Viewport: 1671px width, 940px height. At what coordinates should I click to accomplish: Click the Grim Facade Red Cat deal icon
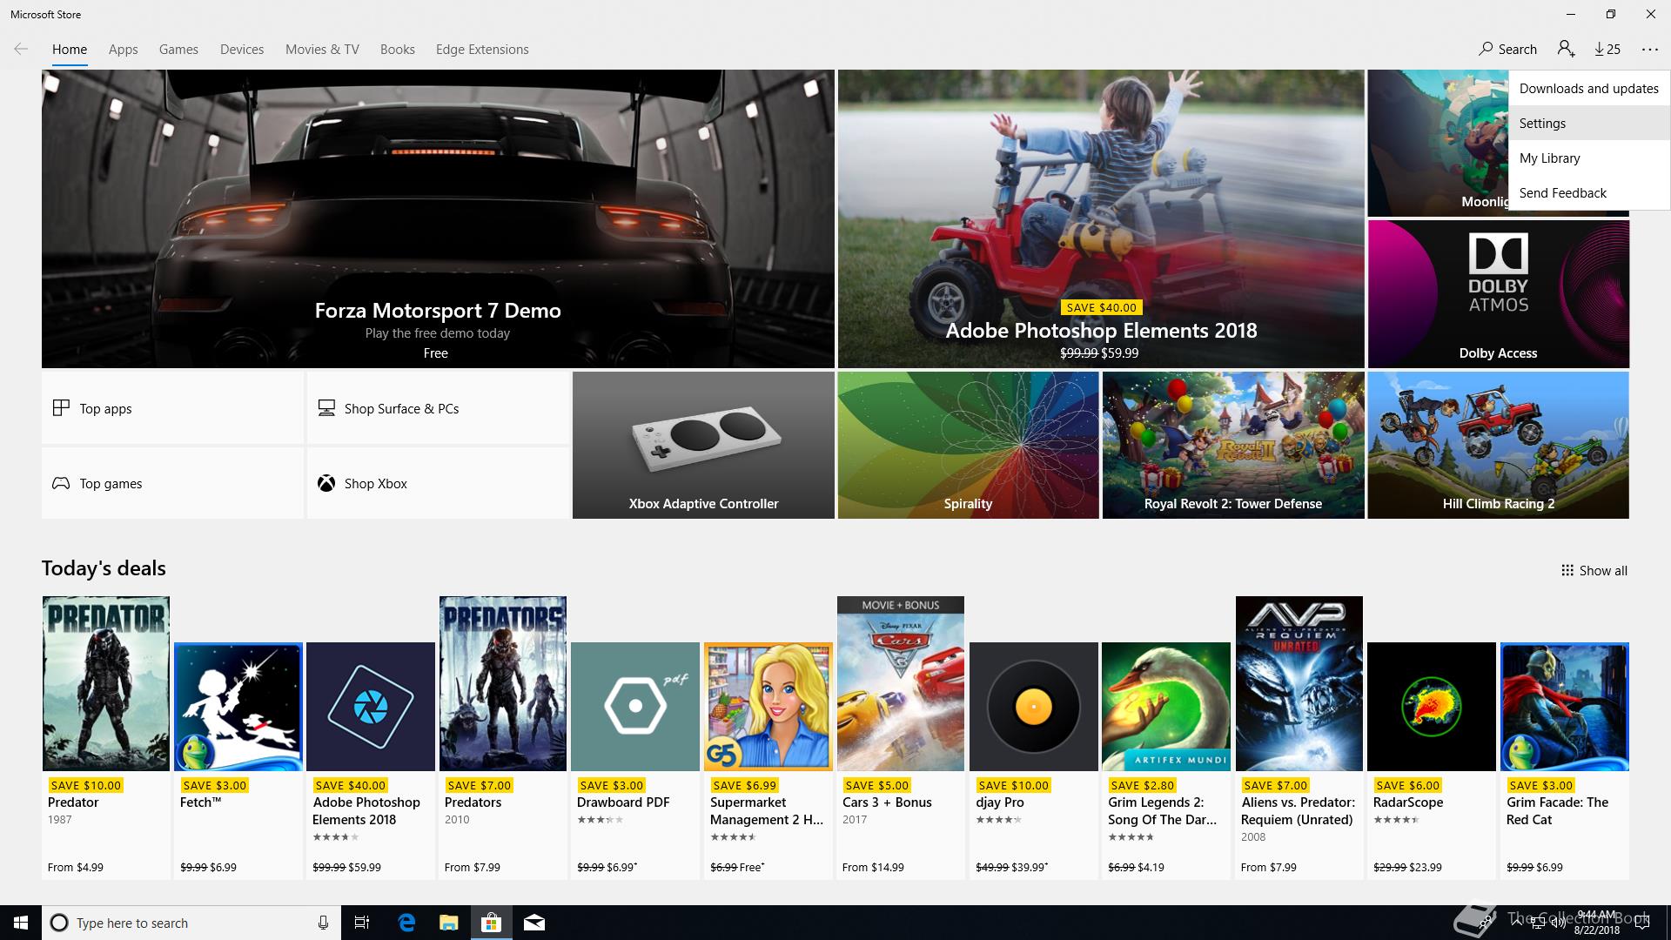(1565, 707)
